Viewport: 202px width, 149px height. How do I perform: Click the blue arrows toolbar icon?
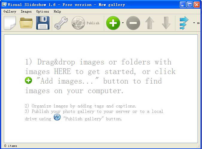click(184, 23)
